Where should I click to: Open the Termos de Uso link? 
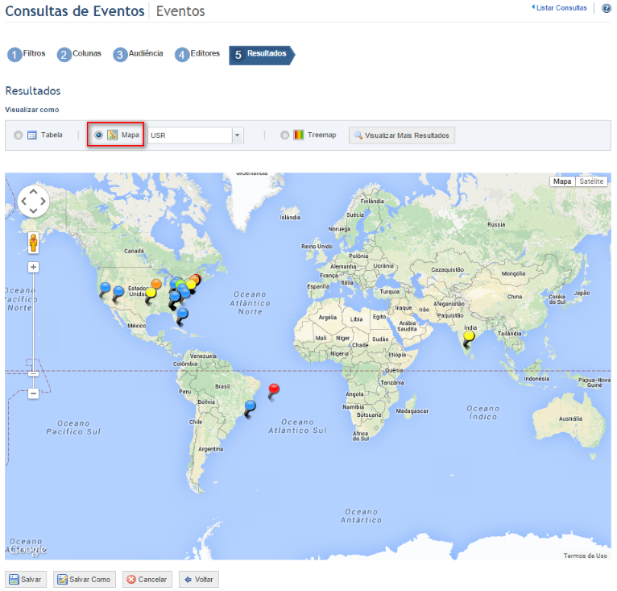585,556
